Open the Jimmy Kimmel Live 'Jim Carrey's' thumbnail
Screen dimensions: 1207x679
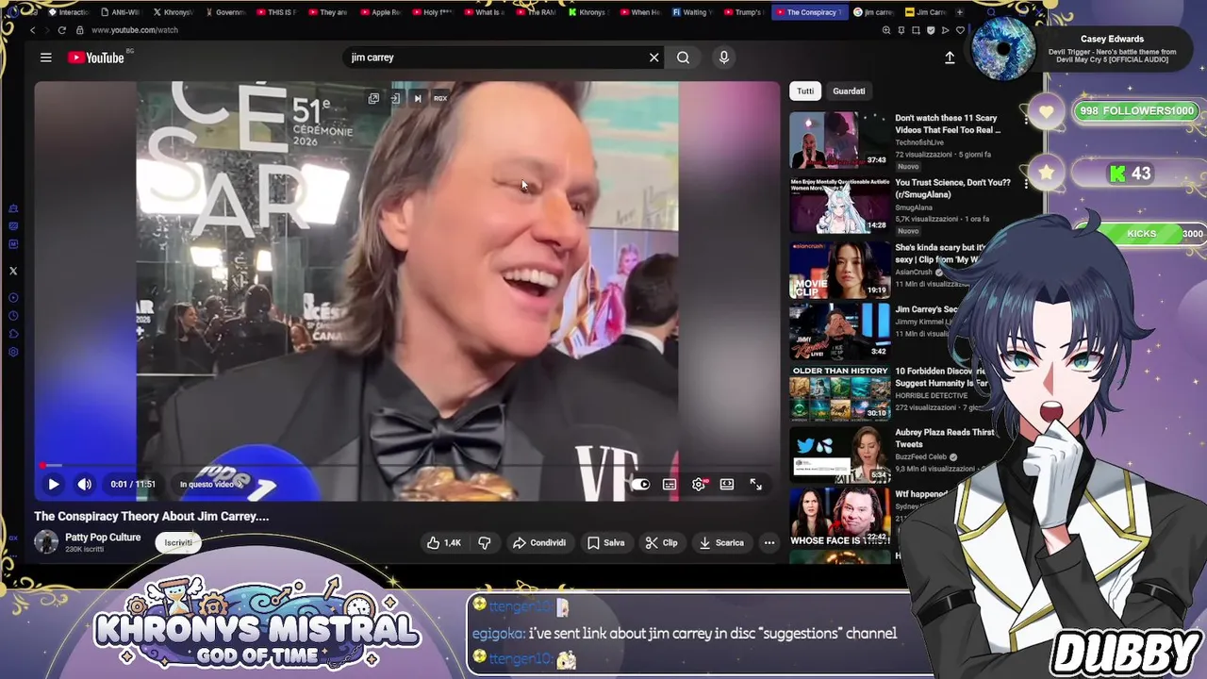pyautogui.click(x=839, y=332)
